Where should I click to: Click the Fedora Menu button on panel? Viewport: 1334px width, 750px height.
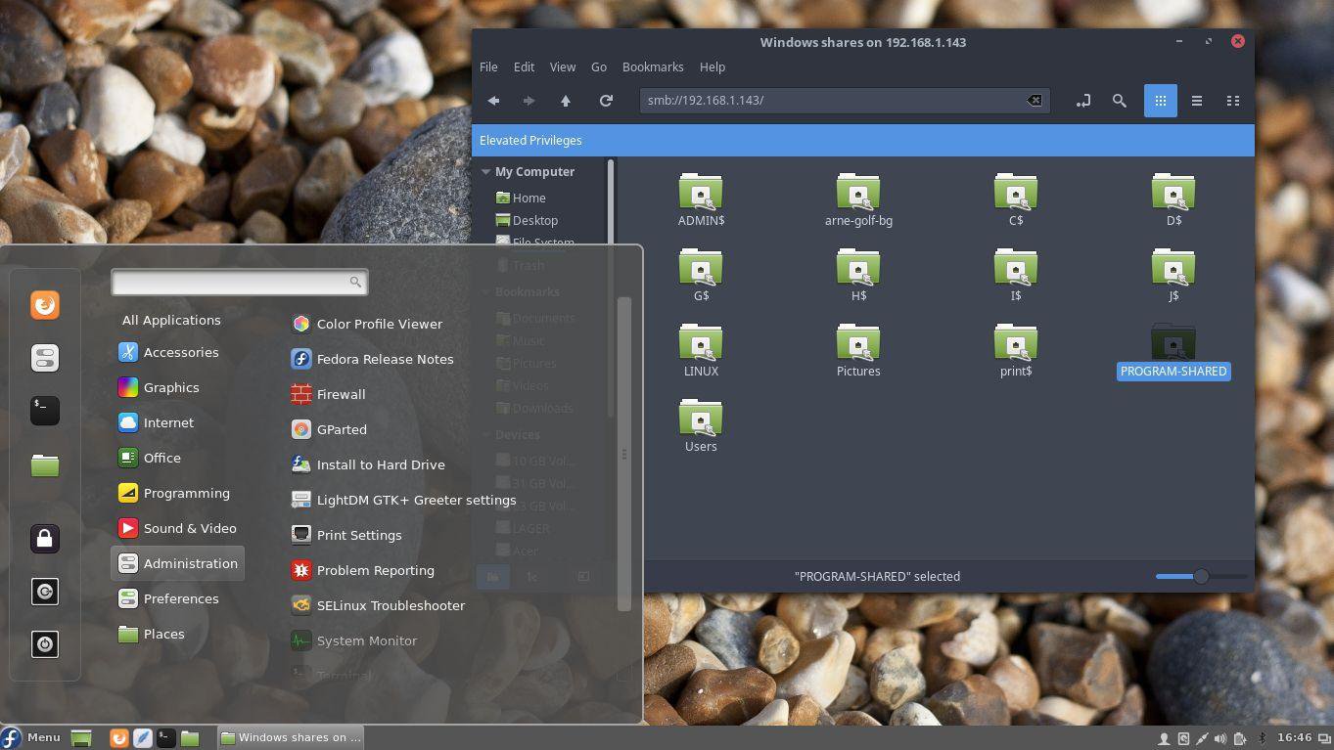pyautogui.click(x=32, y=737)
